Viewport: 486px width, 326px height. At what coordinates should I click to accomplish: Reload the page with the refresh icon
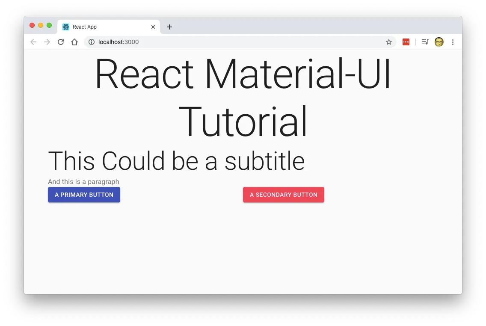[x=61, y=42]
